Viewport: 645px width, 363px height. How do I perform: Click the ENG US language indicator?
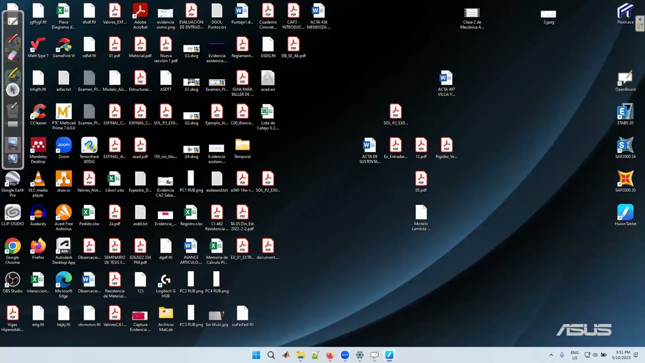tap(574, 355)
